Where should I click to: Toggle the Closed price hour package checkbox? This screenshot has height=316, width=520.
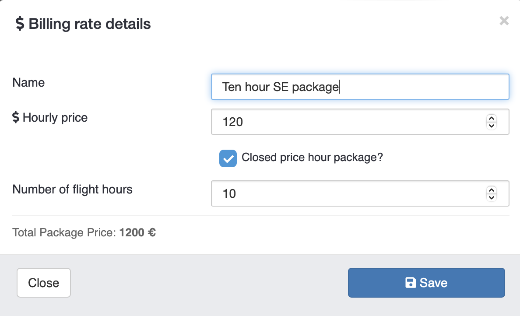click(x=228, y=158)
